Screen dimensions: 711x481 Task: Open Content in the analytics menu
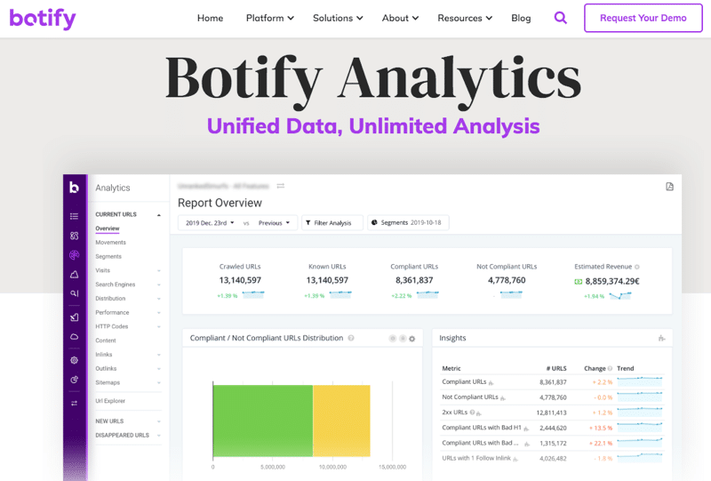tap(106, 341)
